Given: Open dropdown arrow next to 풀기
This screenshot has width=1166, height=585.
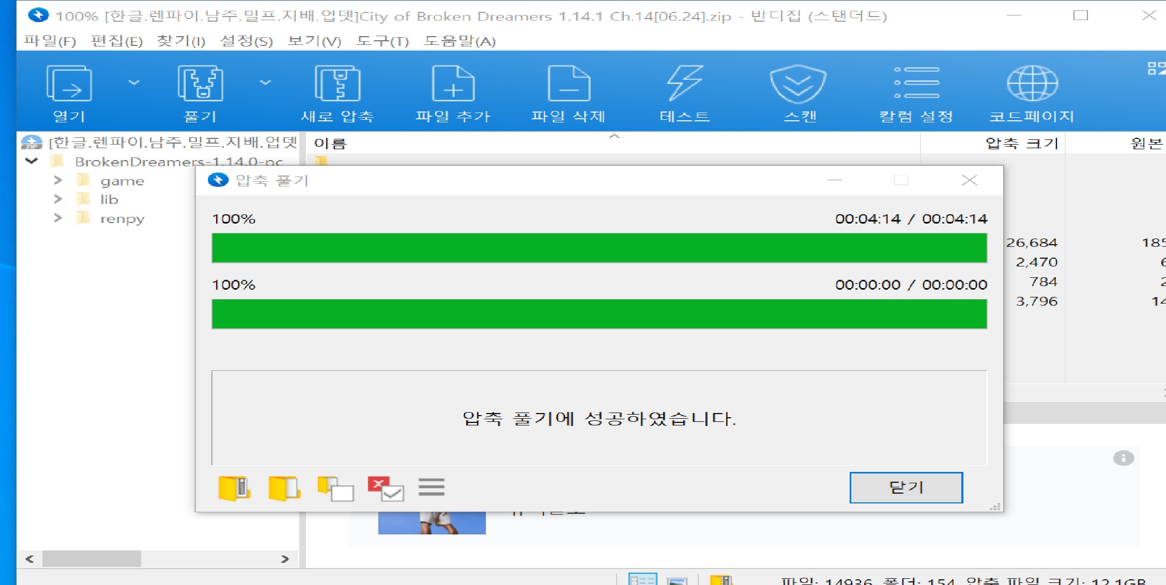Looking at the screenshot, I should [265, 83].
